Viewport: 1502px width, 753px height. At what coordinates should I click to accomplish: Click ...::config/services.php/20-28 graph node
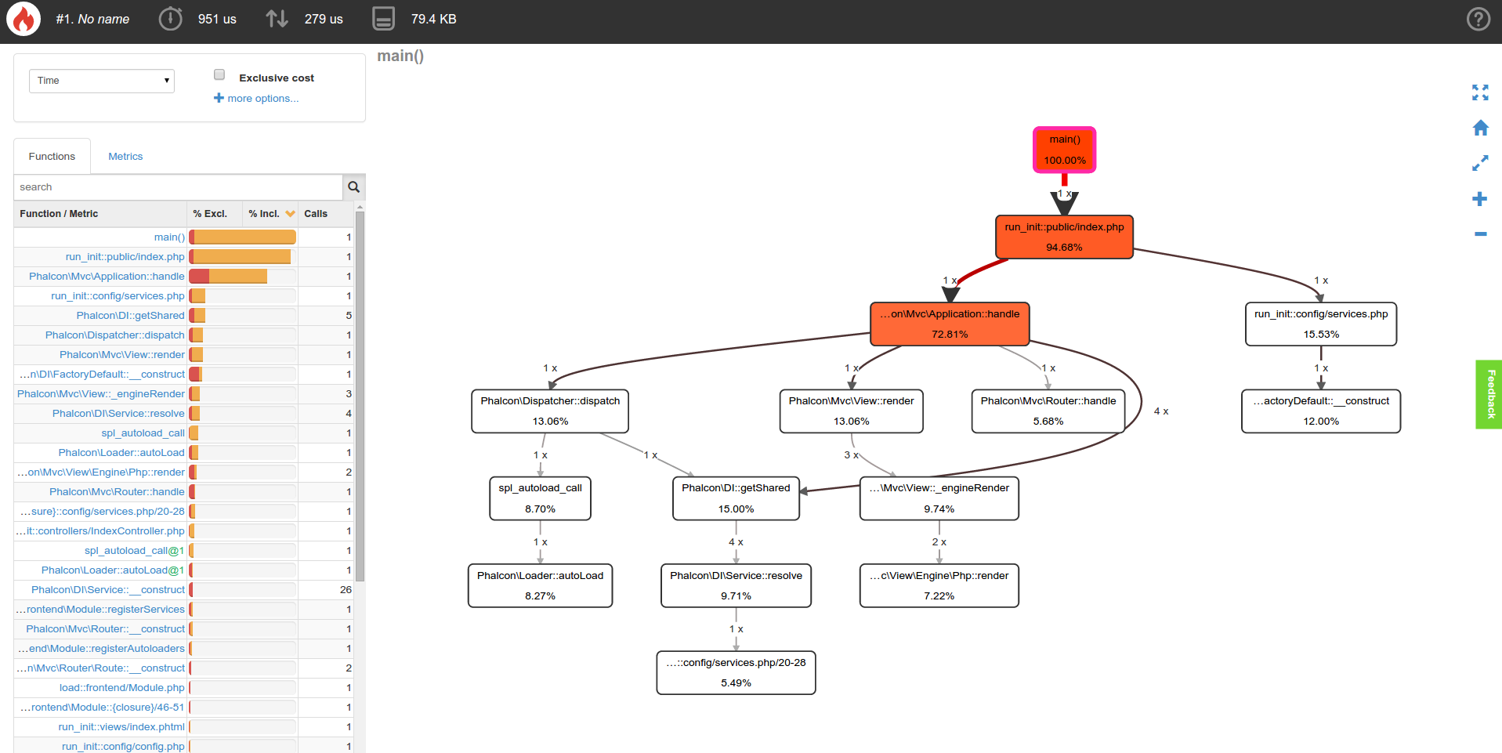(x=736, y=672)
